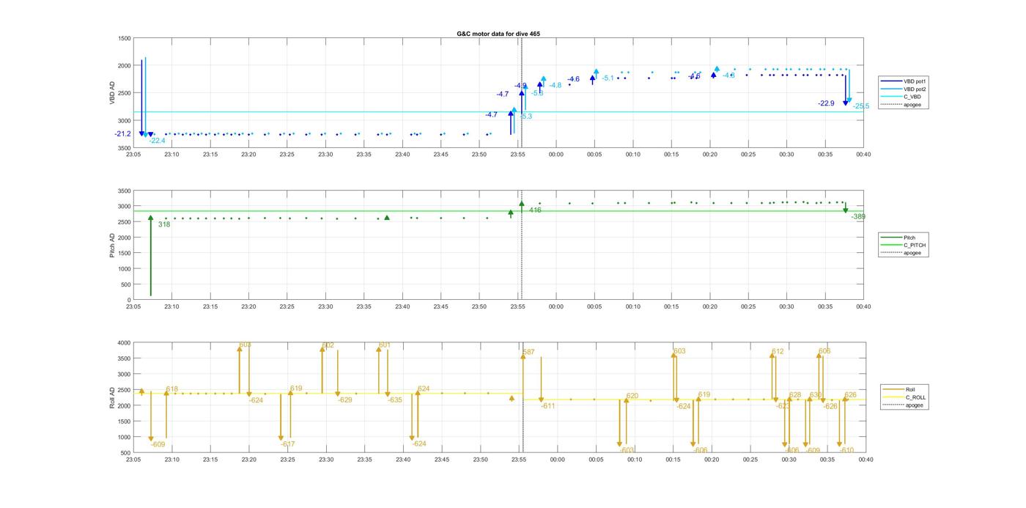Viewport: 1026px width, 508px height.
Task: Click '23:15' tick under the Roll plot
Action: click(210, 460)
